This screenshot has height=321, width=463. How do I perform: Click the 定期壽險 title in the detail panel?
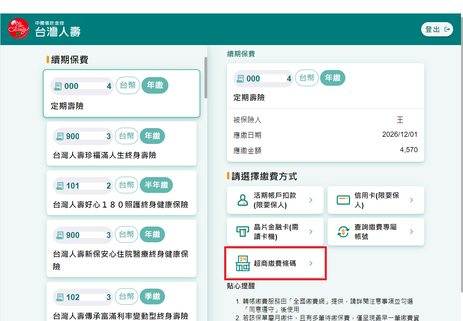[249, 98]
